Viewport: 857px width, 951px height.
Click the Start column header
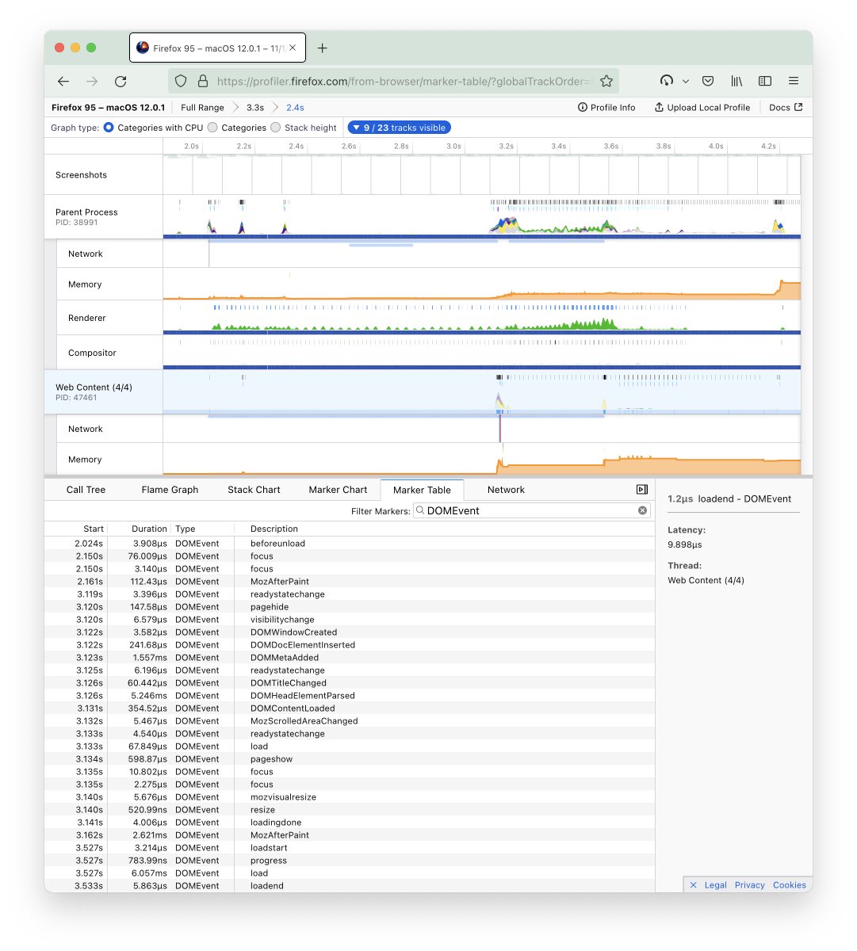pyautogui.click(x=76, y=529)
